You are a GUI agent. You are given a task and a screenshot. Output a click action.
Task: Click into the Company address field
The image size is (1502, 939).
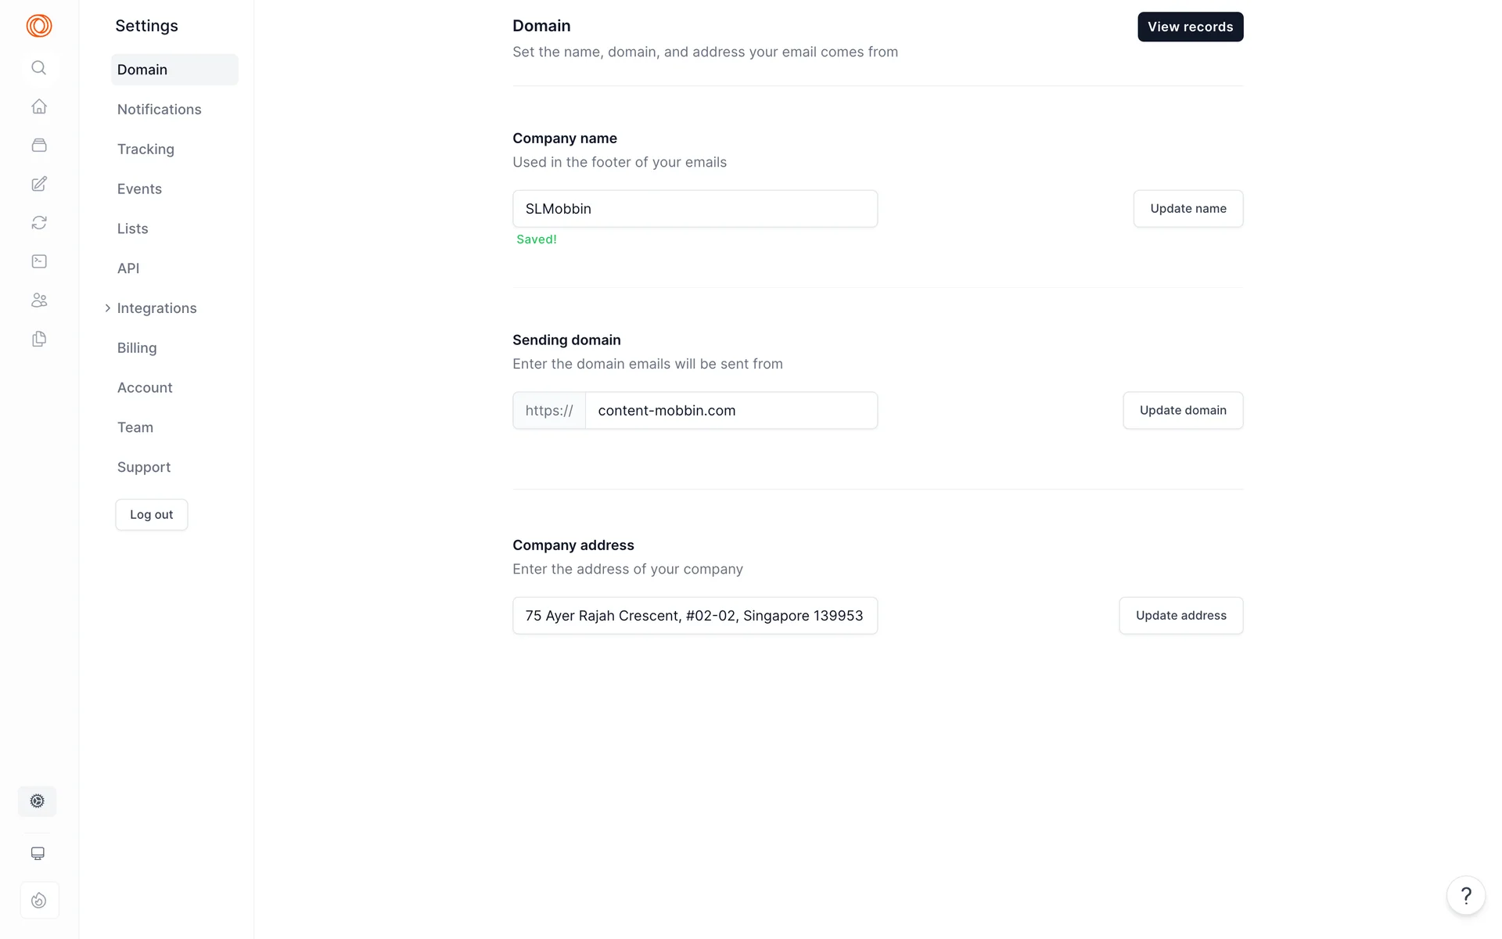[x=695, y=616]
